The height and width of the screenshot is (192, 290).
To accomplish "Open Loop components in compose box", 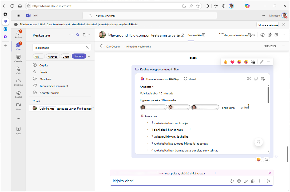I will click(253, 181).
